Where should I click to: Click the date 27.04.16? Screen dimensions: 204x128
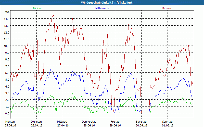click(x=63, y=125)
